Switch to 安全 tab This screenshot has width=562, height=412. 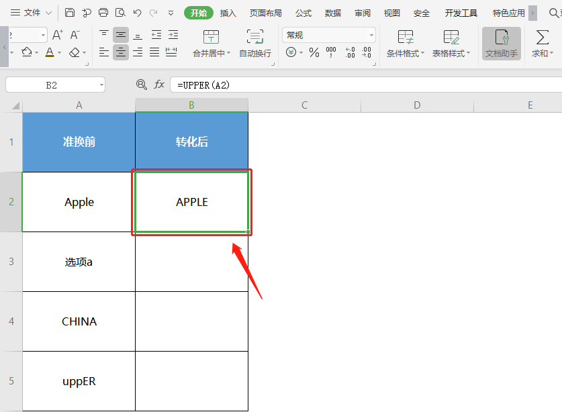point(422,13)
